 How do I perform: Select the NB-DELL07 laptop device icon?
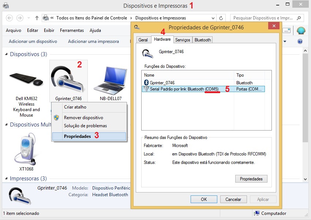point(110,81)
